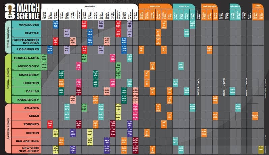The image size is (269, 155).
Task: Open the BEL vs EGY match in Seattle
Action: (x=67, y=33)
